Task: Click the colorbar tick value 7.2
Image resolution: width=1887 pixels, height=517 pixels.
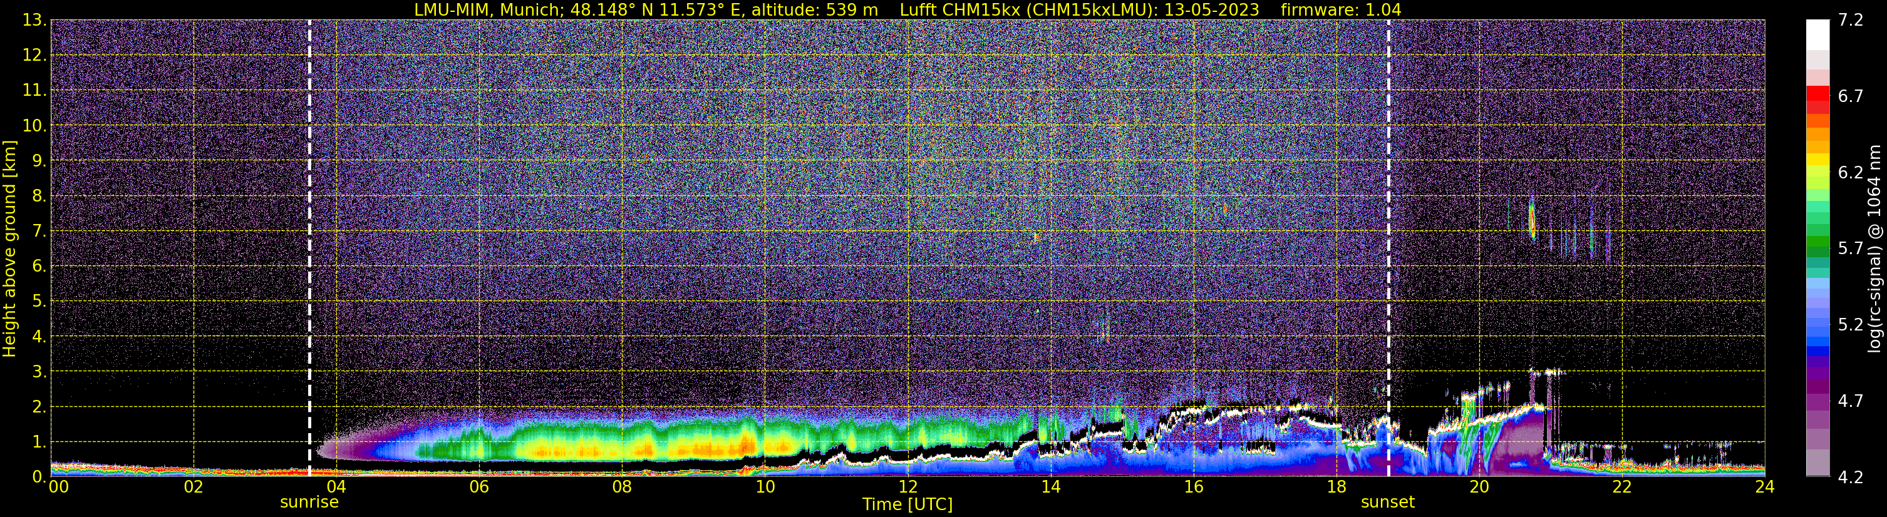Action: click(x=1851, y=21)
